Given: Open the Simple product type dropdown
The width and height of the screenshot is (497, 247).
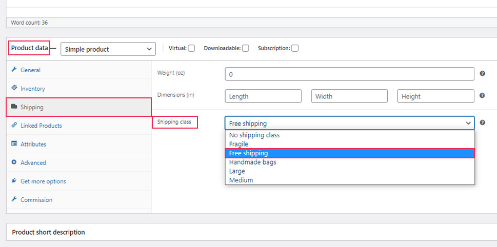Looking at the screenshot, I should pos(108,49).
